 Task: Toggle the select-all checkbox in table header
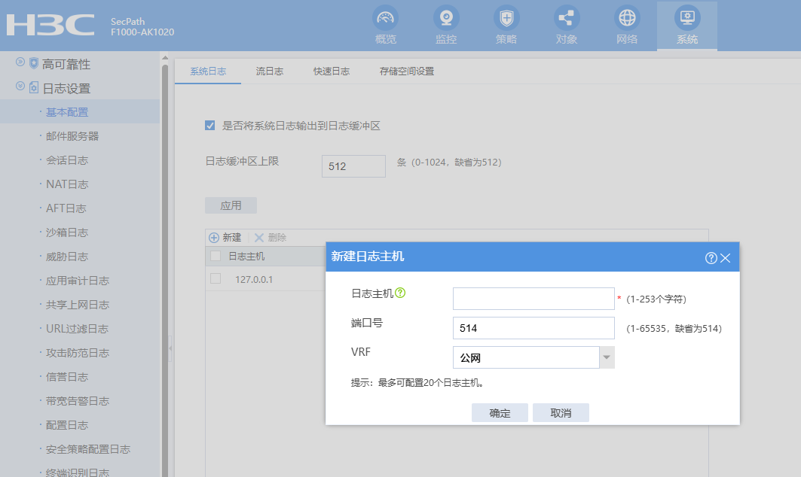pos(216,256)
